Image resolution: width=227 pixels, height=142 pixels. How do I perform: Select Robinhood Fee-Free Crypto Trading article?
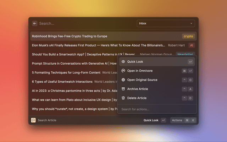point(70,36)
